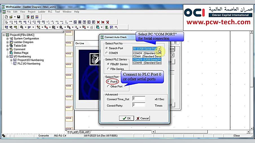Open the Edit menu

pos(15,12)
